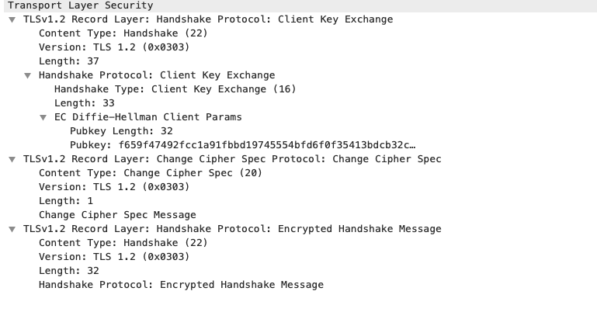Click the final Encrypted Handshake Message row
597x319 pixels.
coord(181,285)
